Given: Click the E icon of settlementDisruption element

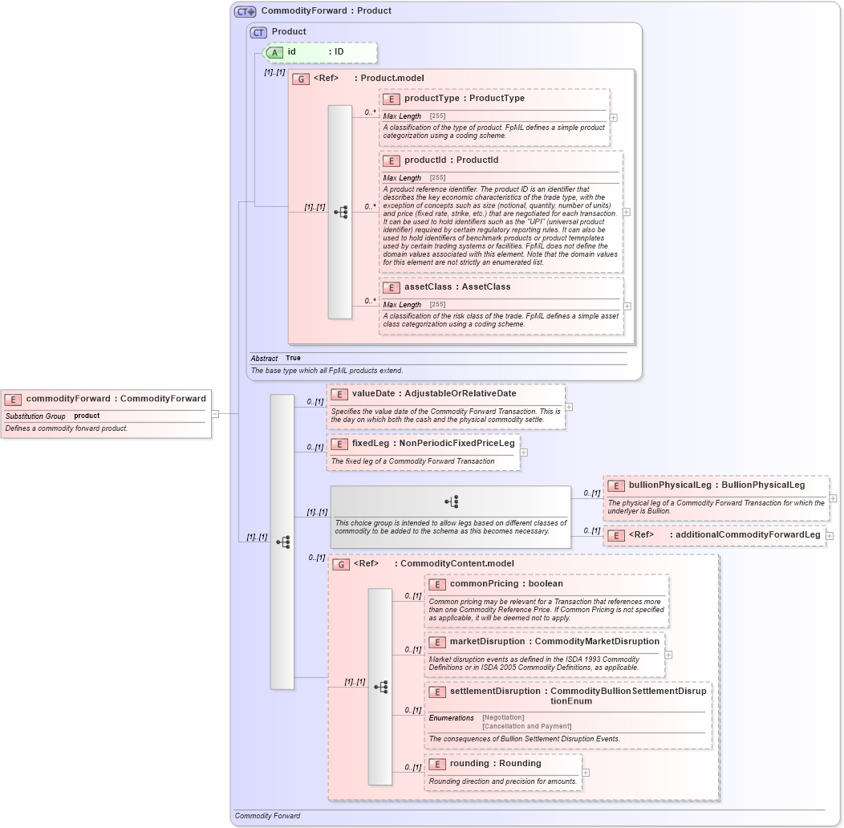Looking at the screenshot, I should (x=437, y=692).
